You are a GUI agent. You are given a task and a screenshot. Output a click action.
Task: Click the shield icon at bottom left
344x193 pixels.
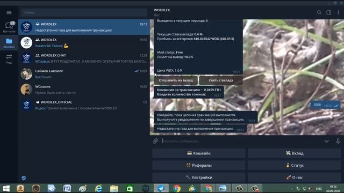24,178
